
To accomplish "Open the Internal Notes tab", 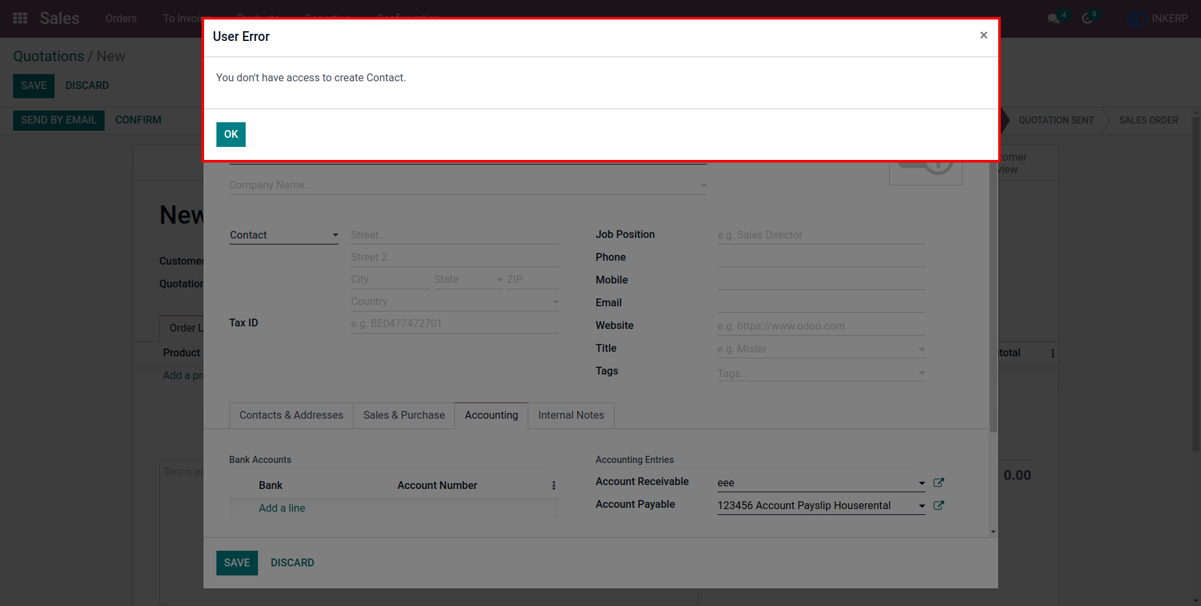I will pyautogui.click(x=571, y=415).
